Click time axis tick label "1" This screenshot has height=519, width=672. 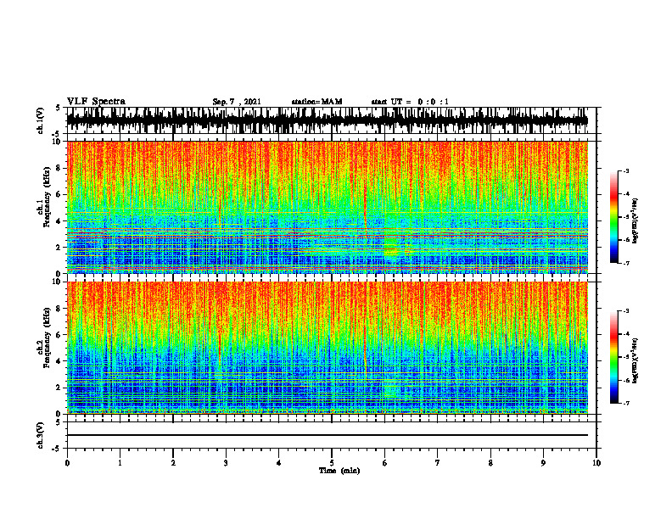tap(120, 463)
